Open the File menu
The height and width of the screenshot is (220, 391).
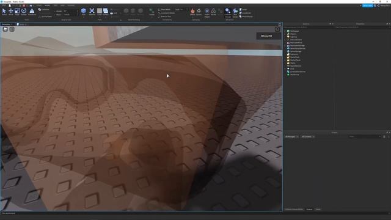tap(4, 5)
